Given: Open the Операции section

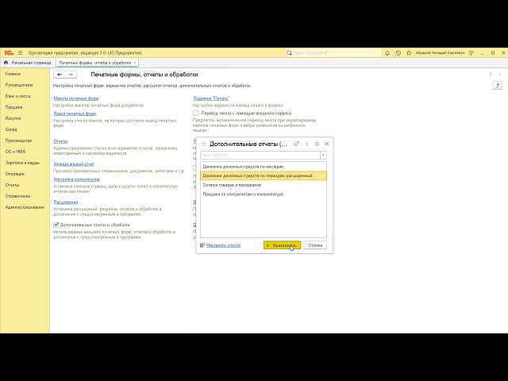Looking at the screenshot, I should 14,174.
